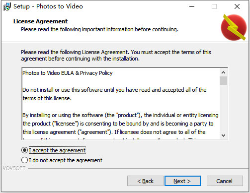The image size is (250, 193).
Task: Click the "Setup - Photos to Video" title text
Action: coord(48,6)
